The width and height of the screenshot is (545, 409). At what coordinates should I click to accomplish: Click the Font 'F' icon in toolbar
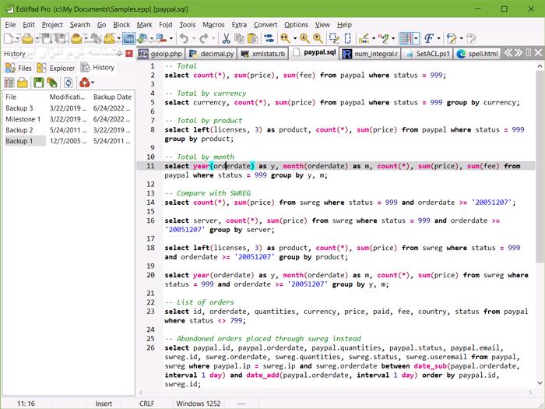coord(429,38)
